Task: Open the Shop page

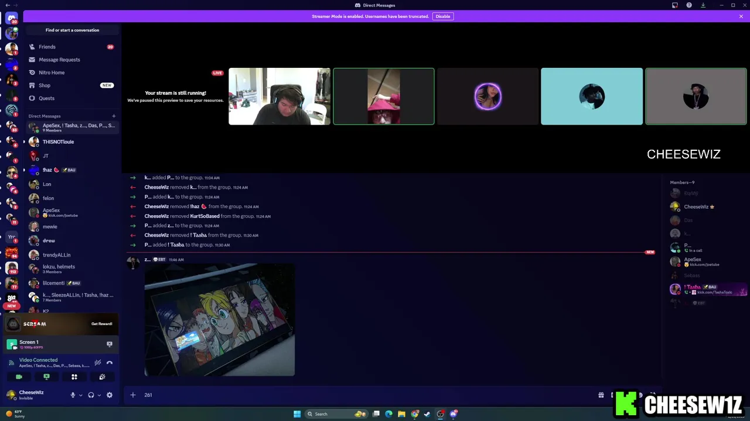Action: [x=72, y=85]
